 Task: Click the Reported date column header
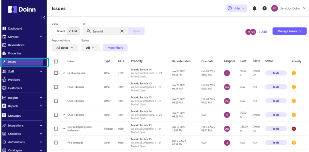(182, 61)
